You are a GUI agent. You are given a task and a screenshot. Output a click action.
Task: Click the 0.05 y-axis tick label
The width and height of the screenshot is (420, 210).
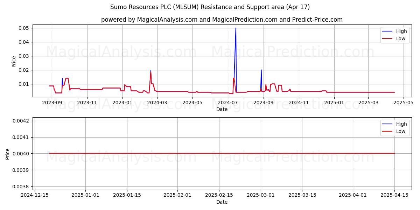[x=24, y=28]
